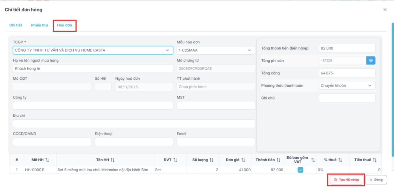
Task: Sort by % thuế column arrows
Action: click(340, 160)
